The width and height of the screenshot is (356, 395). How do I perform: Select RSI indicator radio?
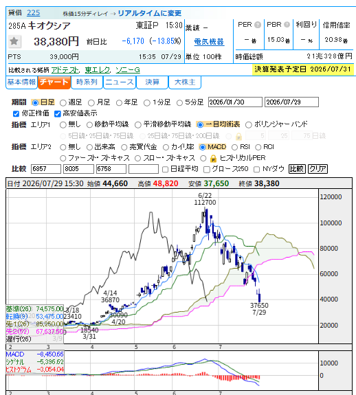click(234, 147)
